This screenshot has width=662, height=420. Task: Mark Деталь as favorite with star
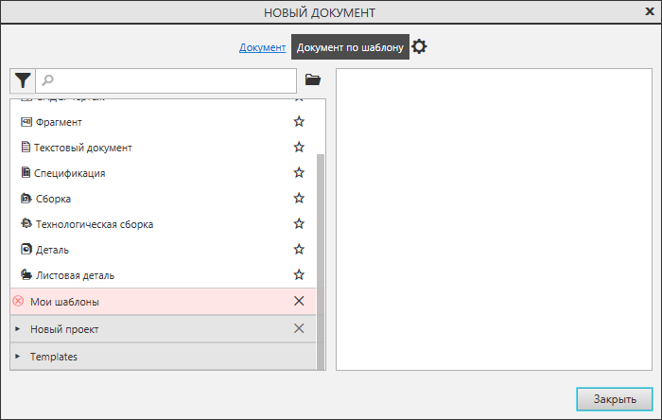[299, 250]
